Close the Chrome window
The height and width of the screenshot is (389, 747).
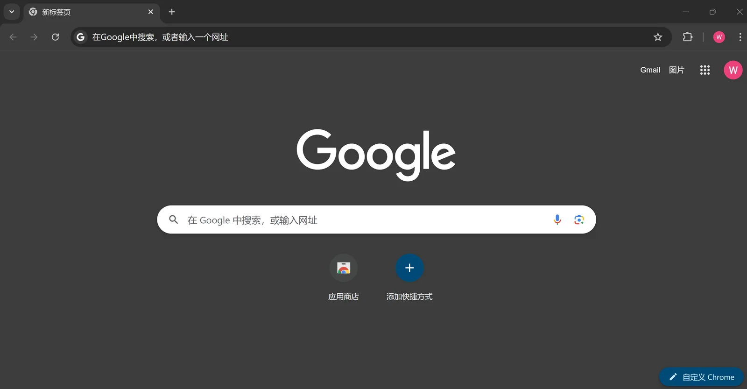[739, 12]
